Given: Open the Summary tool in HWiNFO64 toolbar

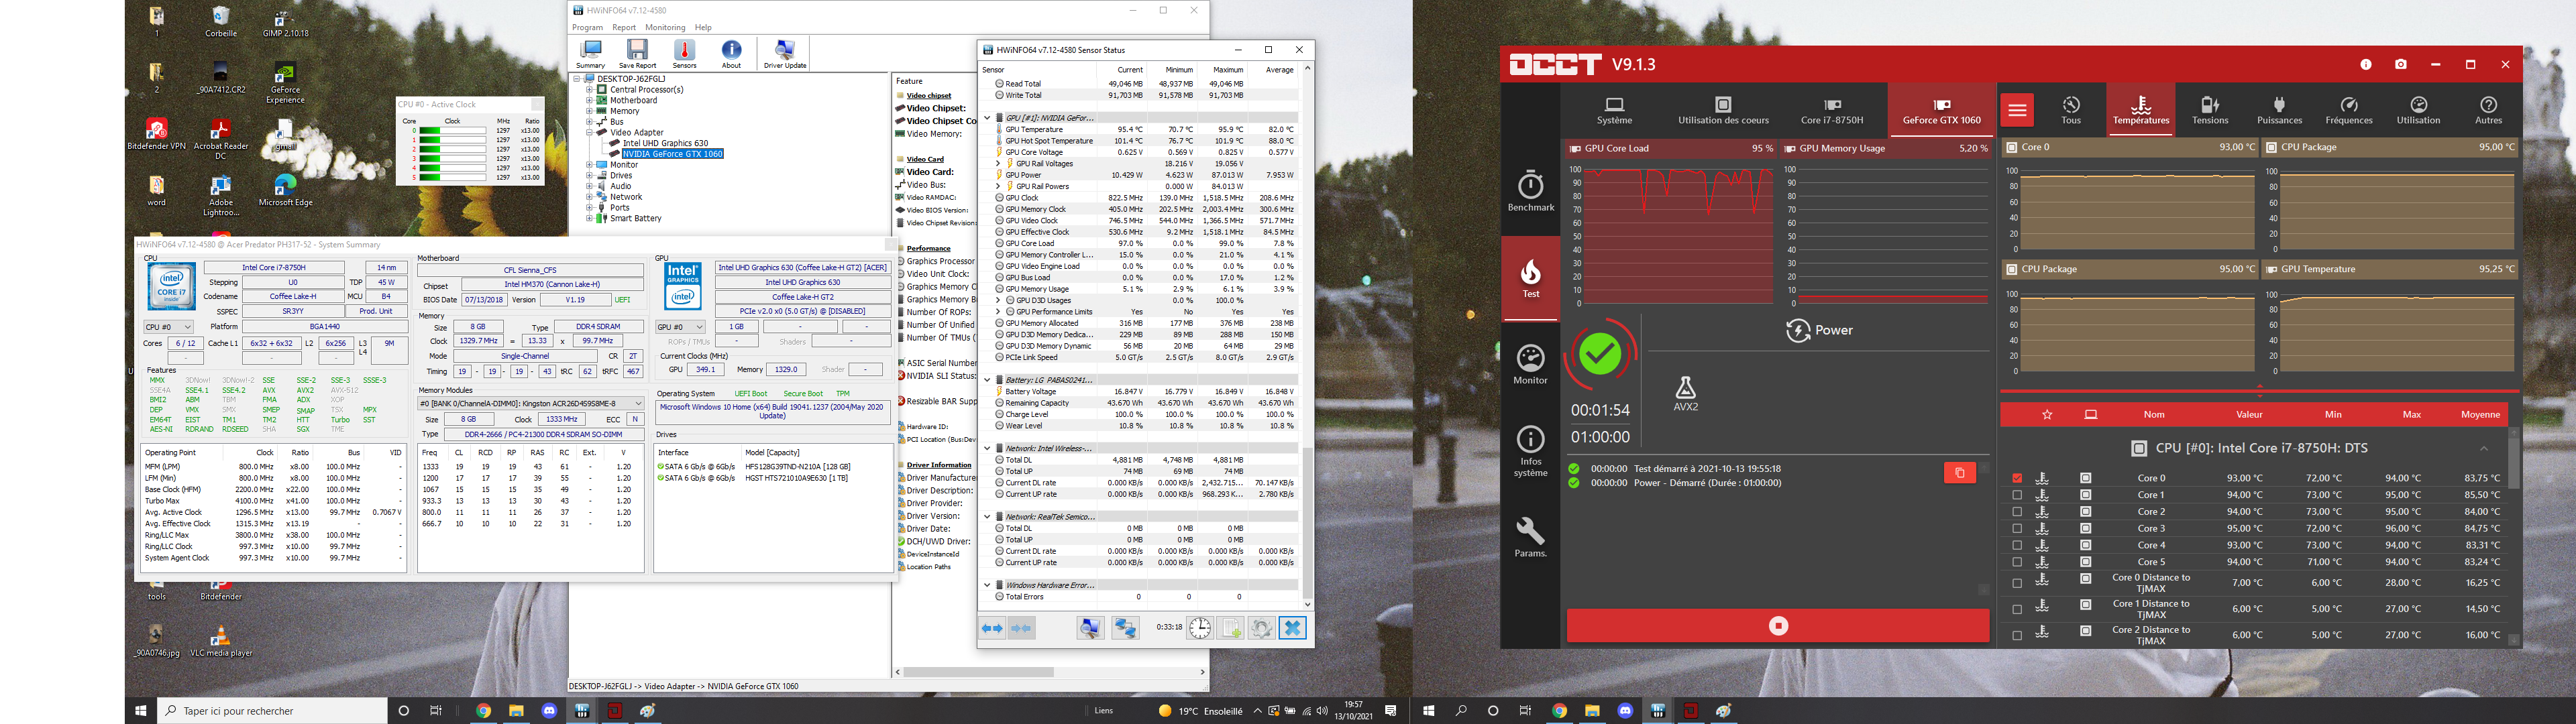Looking at the screenshot, I should click(x=591, y=54).
